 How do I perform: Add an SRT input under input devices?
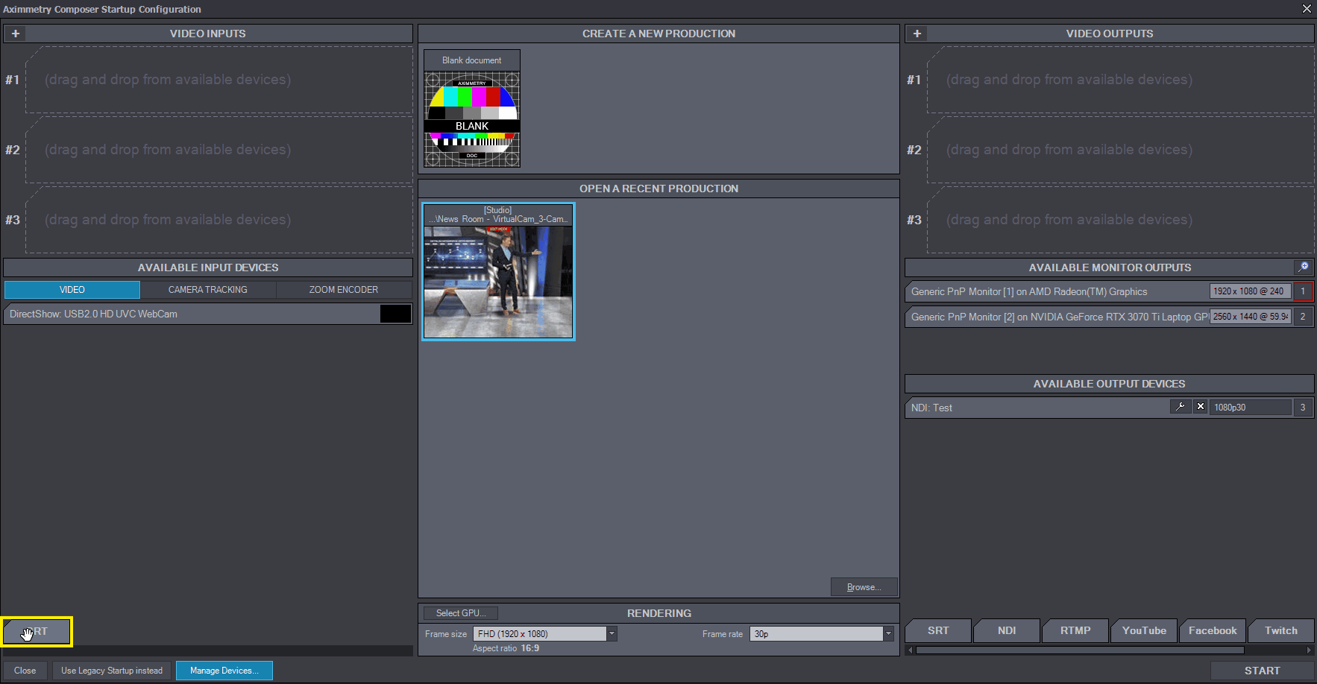click(x=37, y=632)
